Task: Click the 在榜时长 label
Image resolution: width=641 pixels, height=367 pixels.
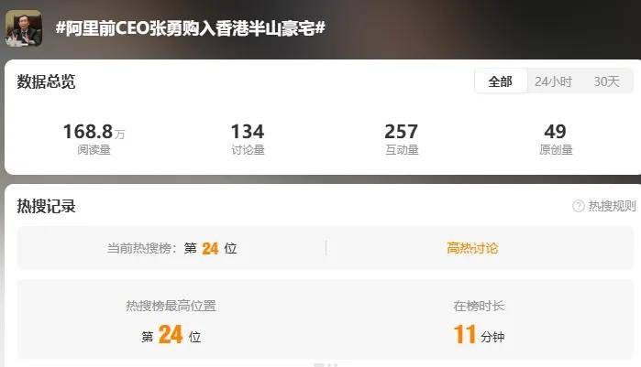Action: (x=479, y=306)
